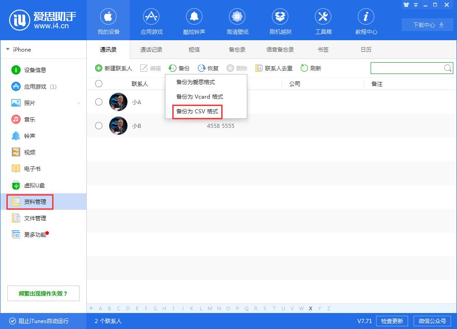Collapse the iPhone device tree arrow

tap(8, 49)
